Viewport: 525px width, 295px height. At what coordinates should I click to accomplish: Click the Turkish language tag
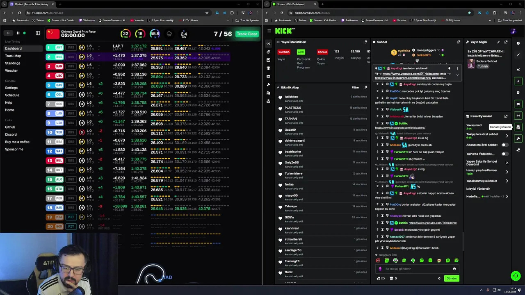click(483, 66)
